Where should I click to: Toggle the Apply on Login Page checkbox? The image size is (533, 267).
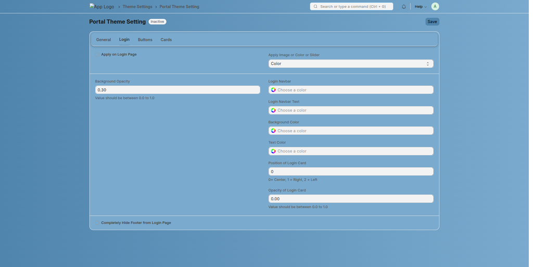97,55
